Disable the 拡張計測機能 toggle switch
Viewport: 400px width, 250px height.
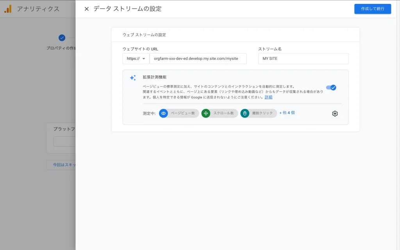tap(331, 87)
